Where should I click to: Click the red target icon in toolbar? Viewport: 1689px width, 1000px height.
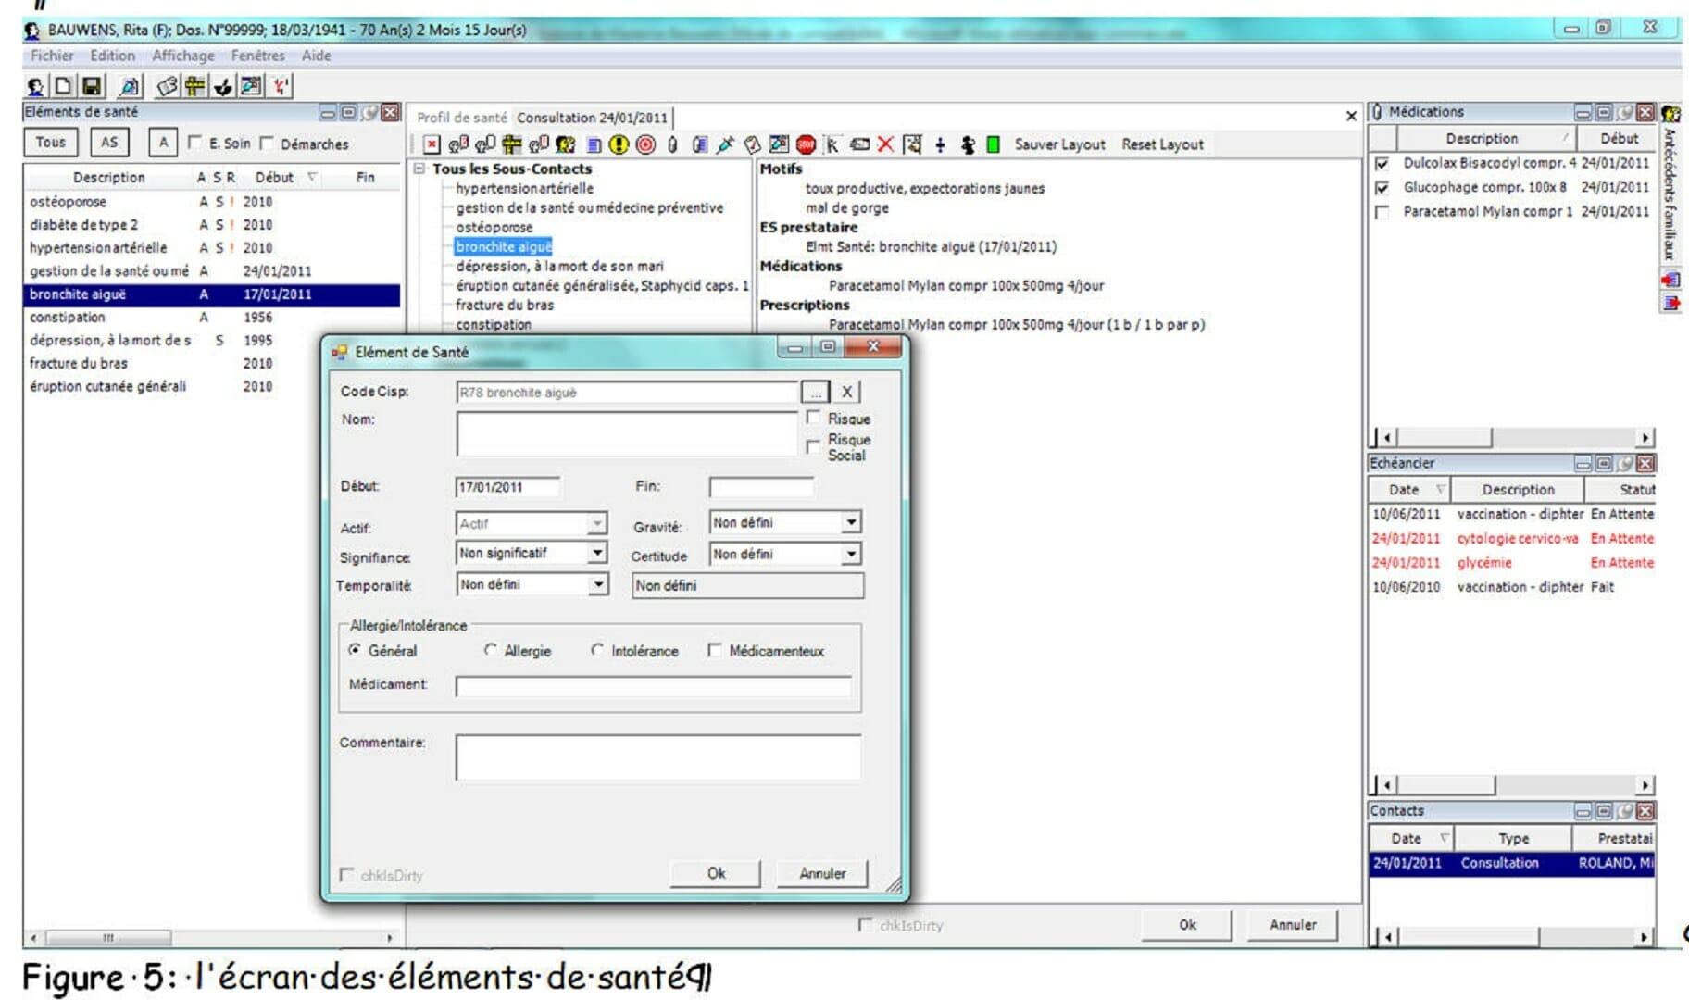(x=645, y=144)
